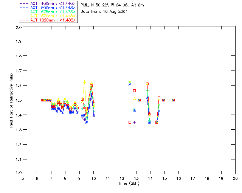Screen dimensions: 242x193
Task: Click the x-axis tick label 7
Action: tap(51, 178)
